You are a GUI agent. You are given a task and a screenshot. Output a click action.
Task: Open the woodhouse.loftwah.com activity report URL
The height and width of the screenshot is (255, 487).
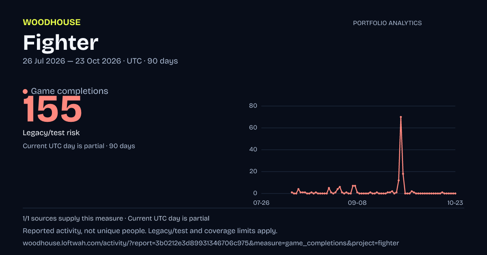[x=211, y=243]
